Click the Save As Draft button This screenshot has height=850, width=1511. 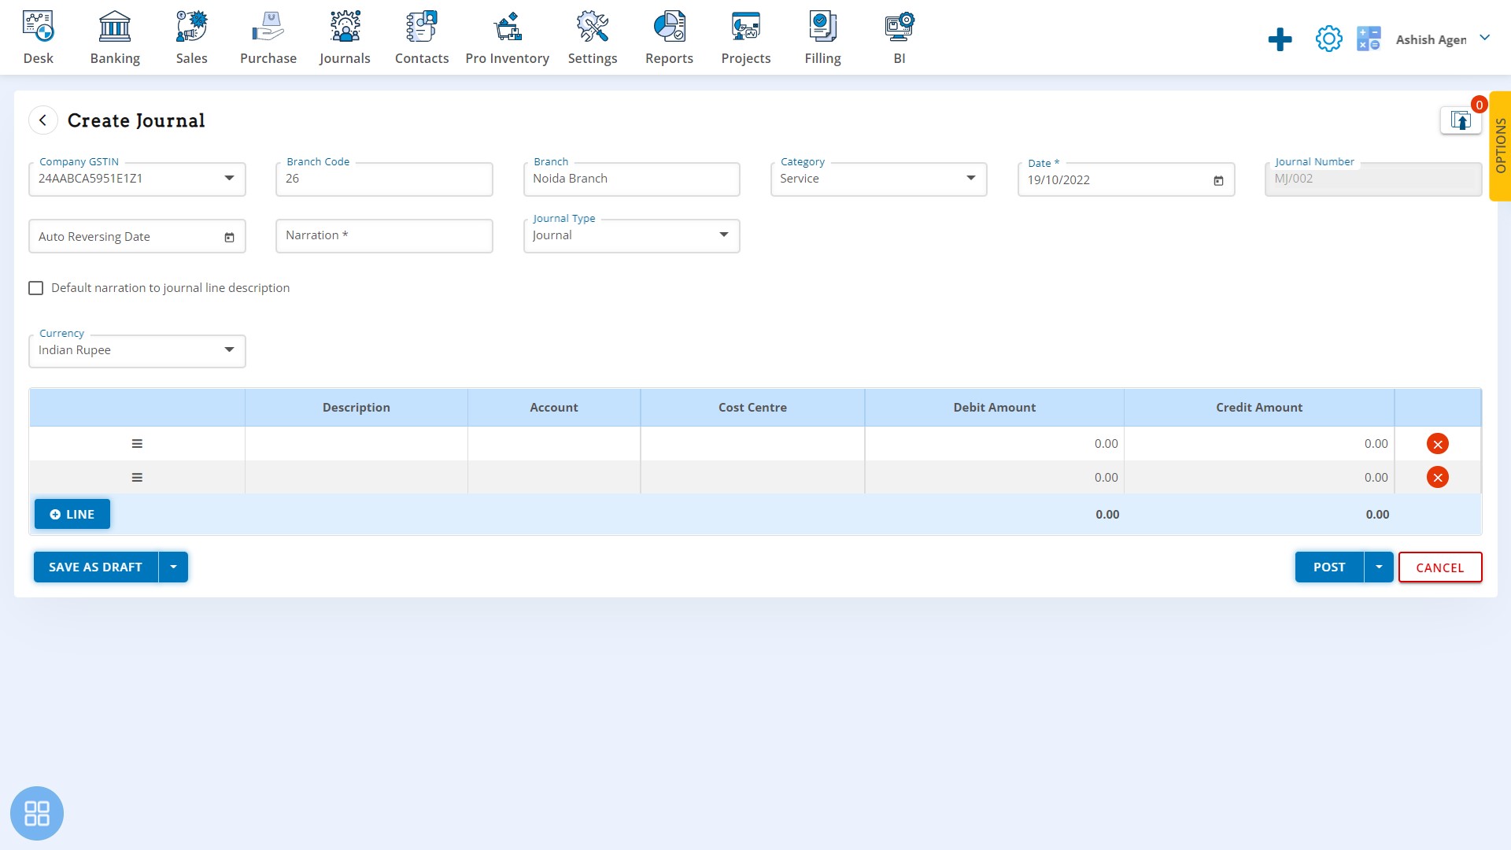(x=95, y=566)
